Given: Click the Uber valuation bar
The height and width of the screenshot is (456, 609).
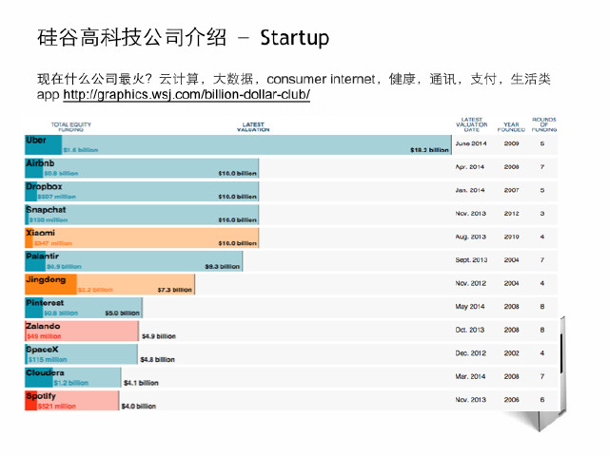Looking at the screenshot, I should tap(238, 145).
